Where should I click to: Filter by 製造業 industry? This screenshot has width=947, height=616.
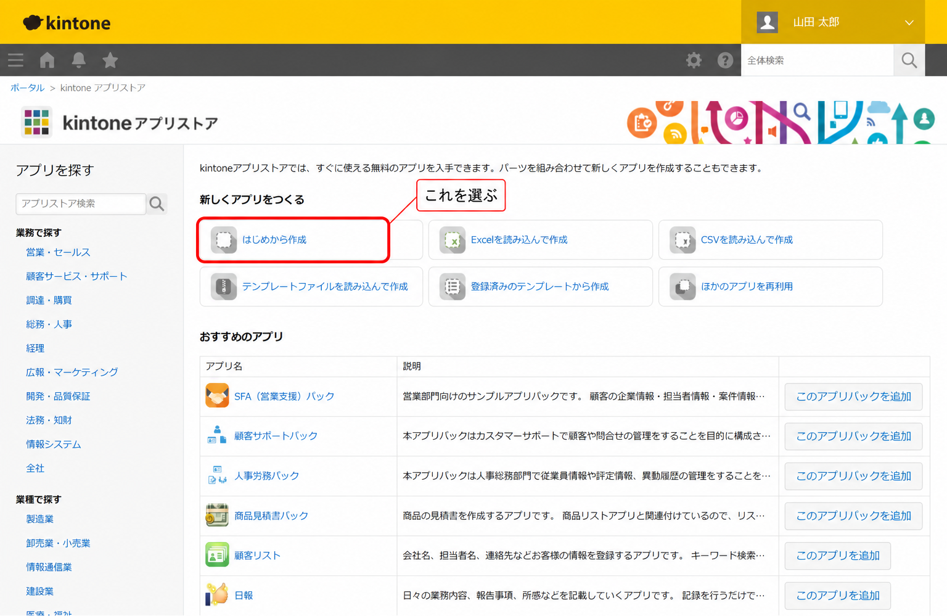click(x=39, y=519)
